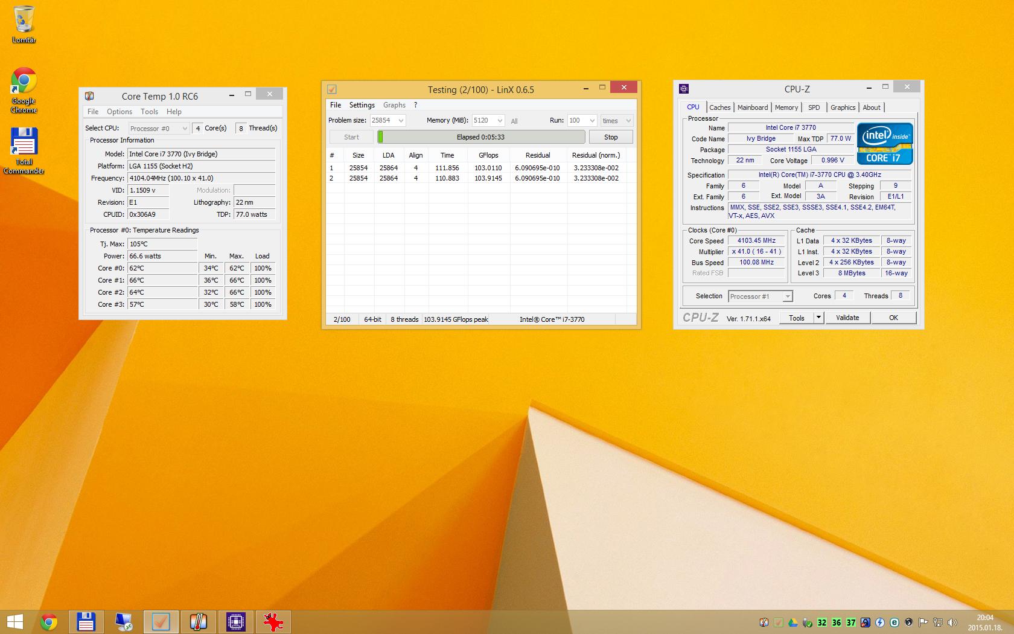Open Tools menu in Core Temp

click(149, 112)
